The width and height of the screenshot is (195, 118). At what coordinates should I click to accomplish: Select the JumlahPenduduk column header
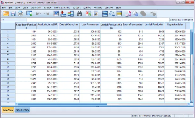pos(154,26)
